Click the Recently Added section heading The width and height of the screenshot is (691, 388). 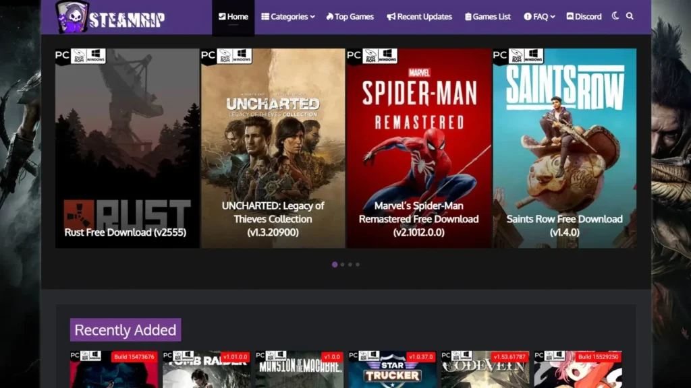tap(126, 330)
